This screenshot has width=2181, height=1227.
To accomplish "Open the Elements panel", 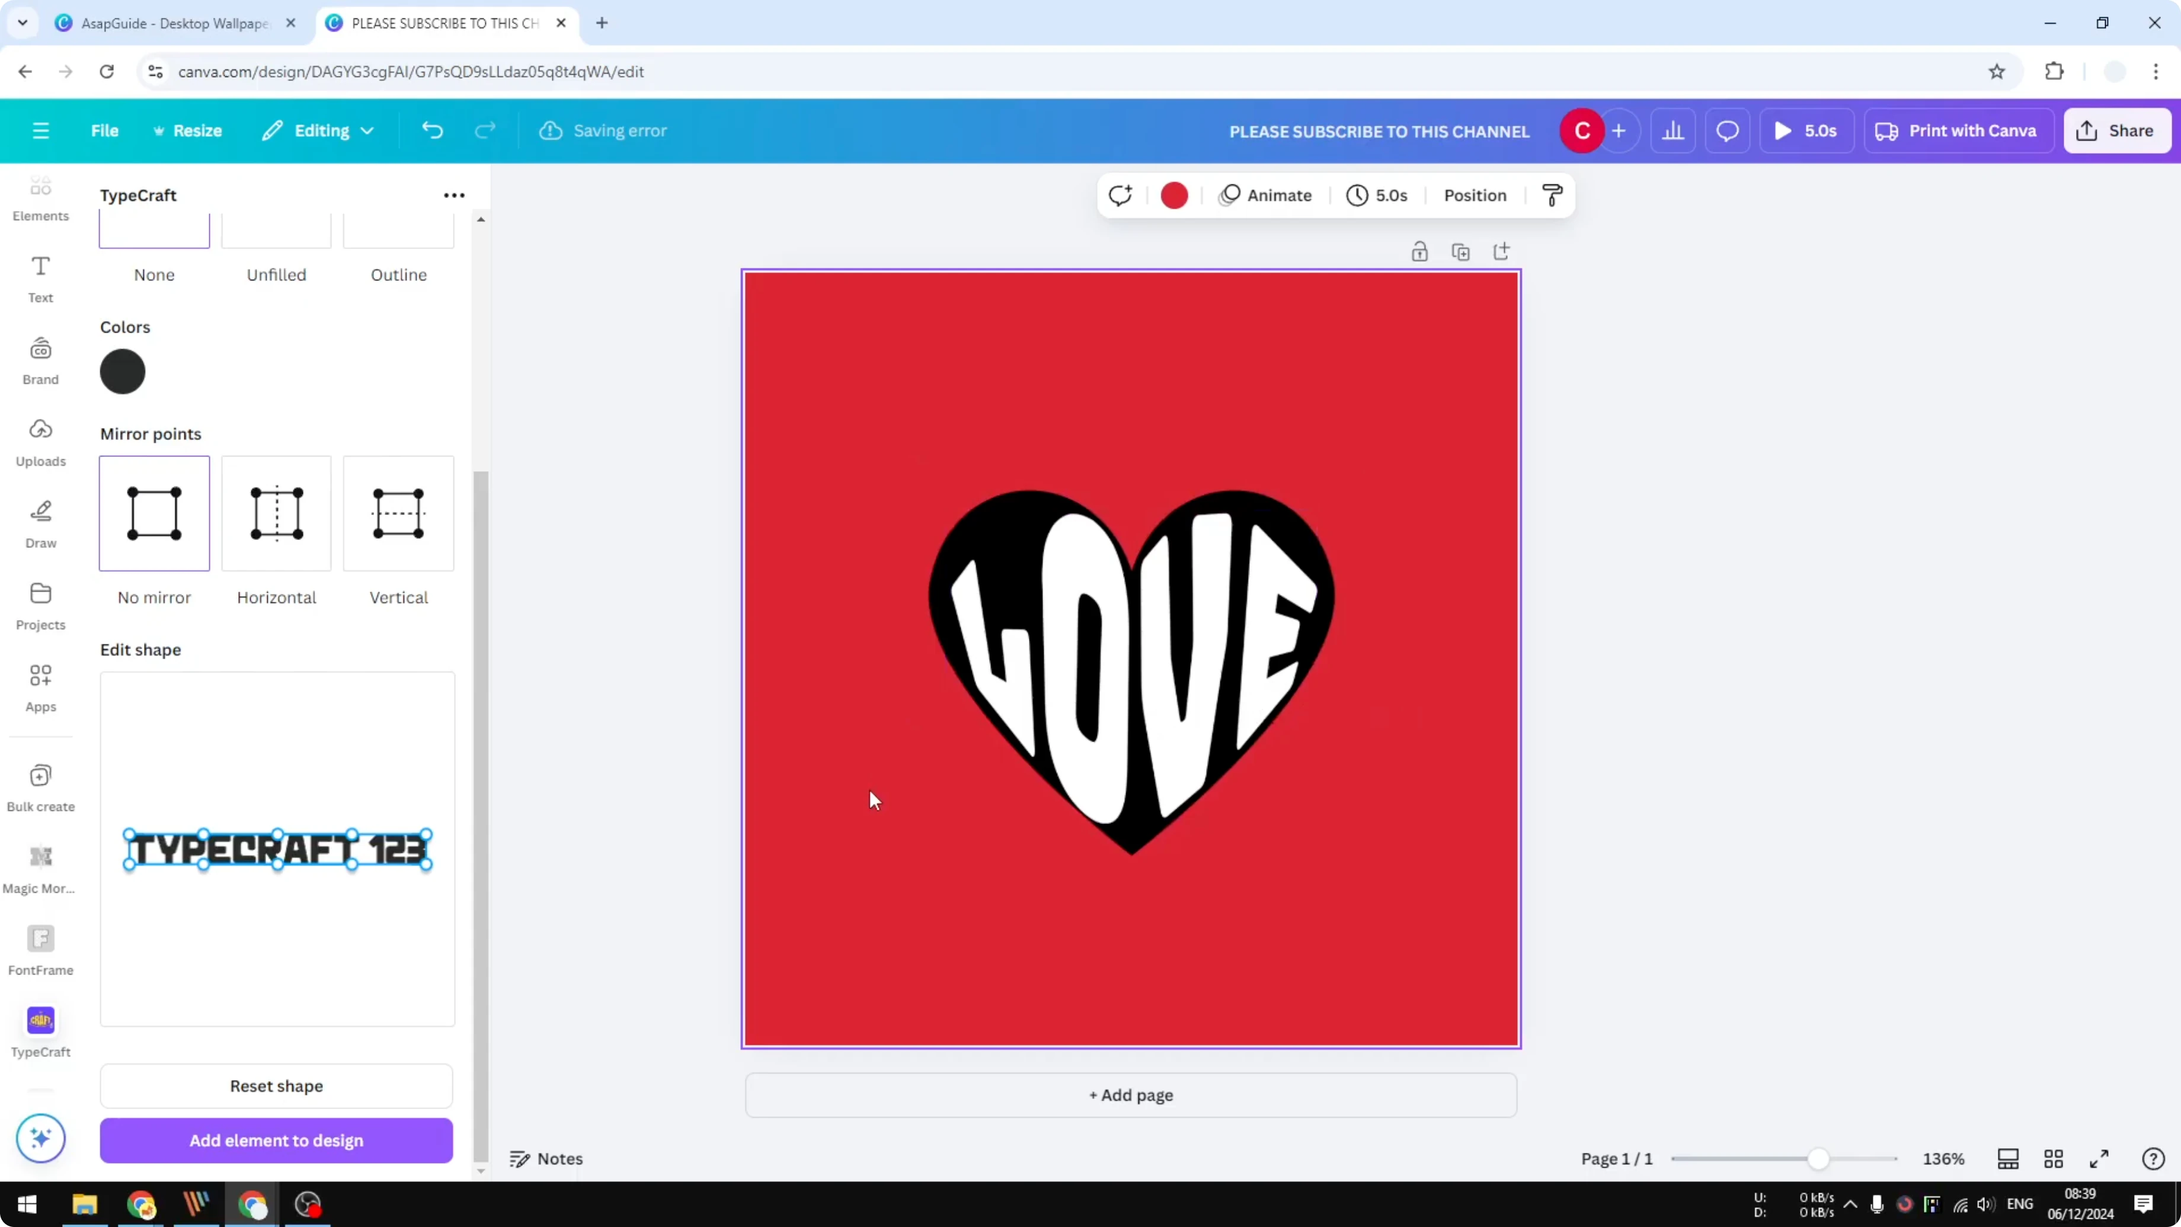I will tap(41, 196).
